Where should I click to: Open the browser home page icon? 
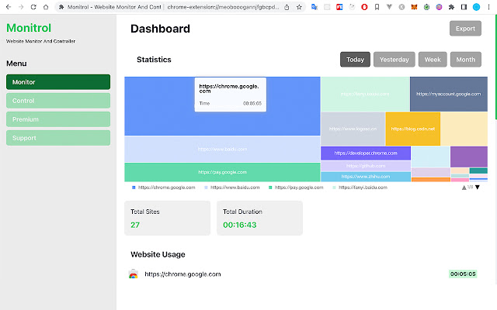point(46,7)
